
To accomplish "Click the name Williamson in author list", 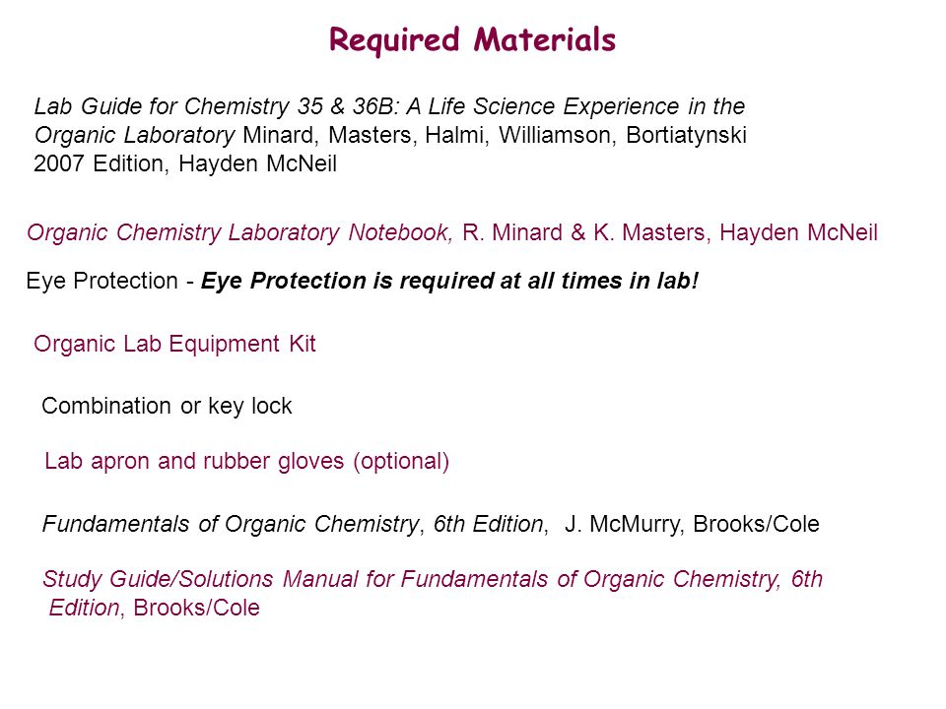I will 555,135.
